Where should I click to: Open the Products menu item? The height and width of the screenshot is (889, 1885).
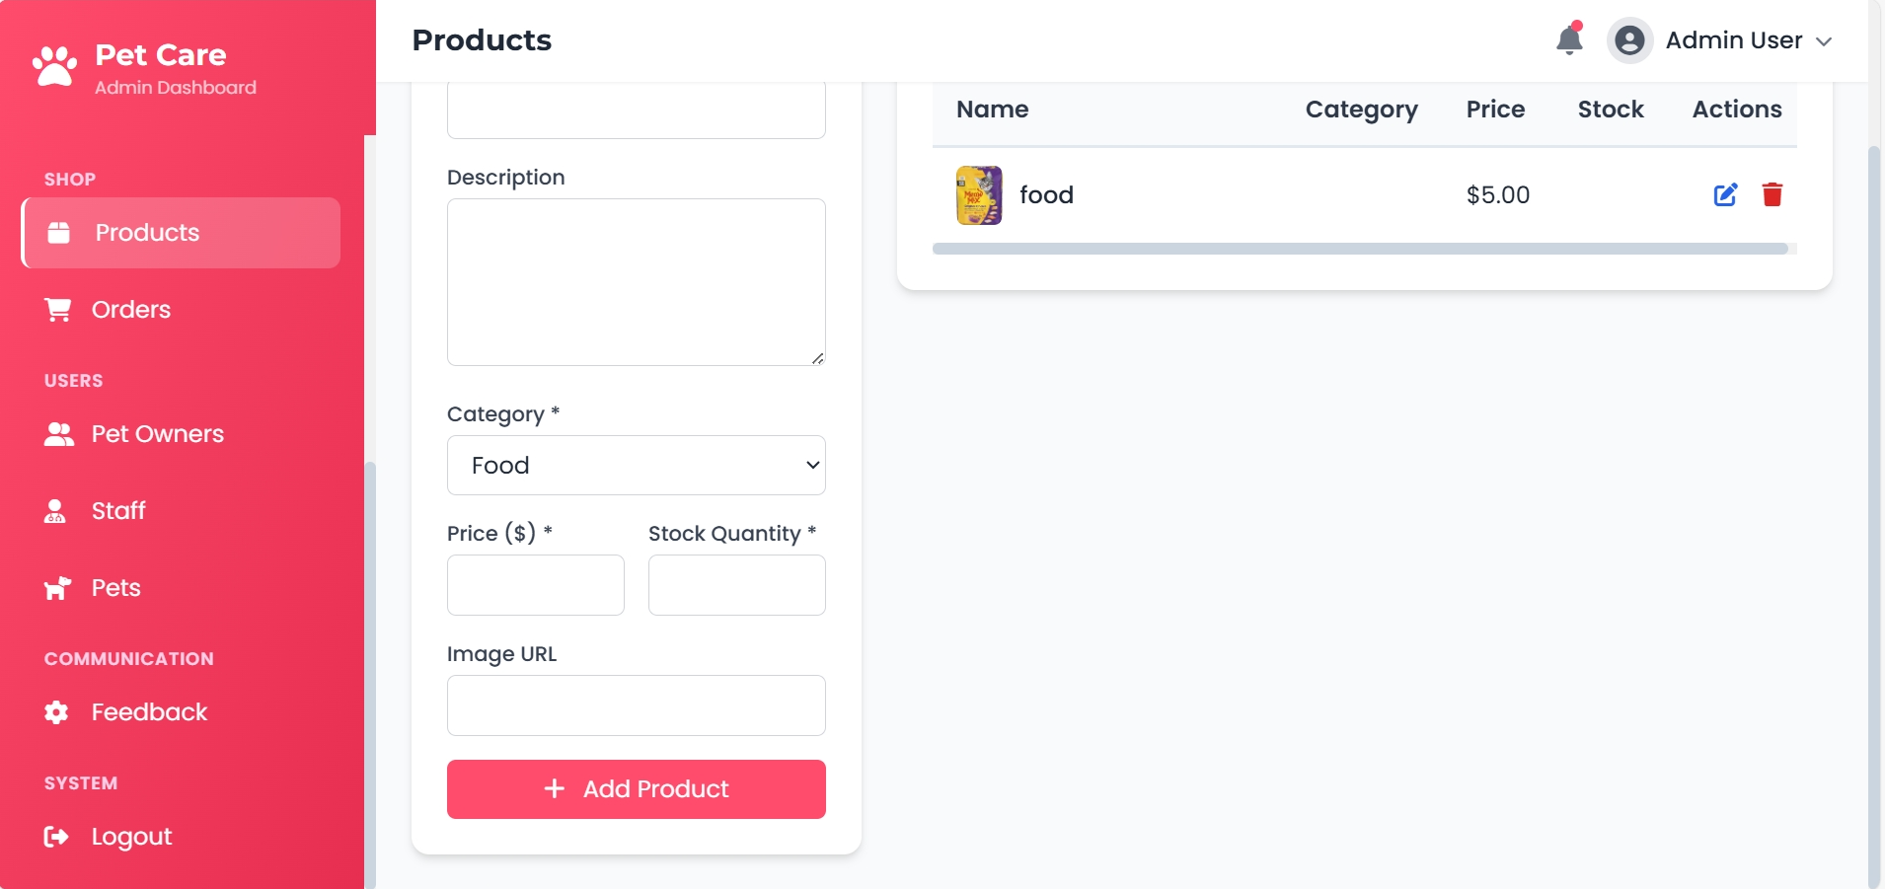[x=181, y=233]
